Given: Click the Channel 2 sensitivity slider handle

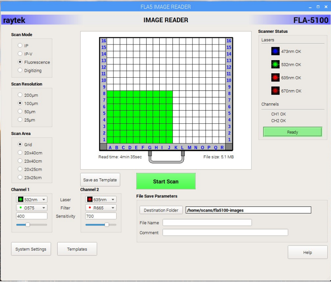Looking at the screenshot, I should [106, 225].
